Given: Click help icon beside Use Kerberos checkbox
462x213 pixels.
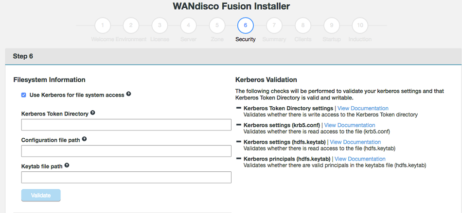Looking at the screenshot, I should (128, 94).
